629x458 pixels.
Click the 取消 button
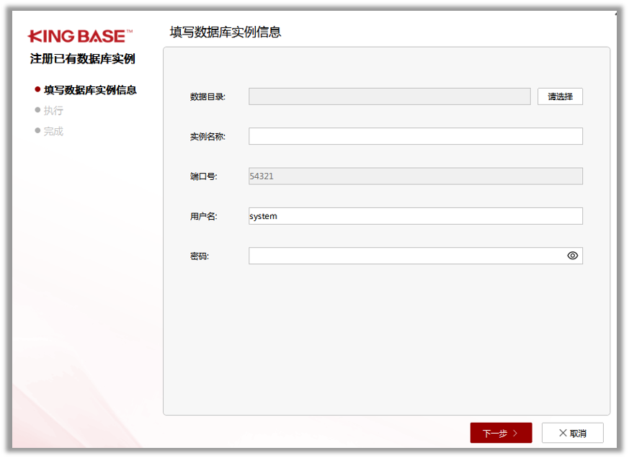click(x=574, y=432)
